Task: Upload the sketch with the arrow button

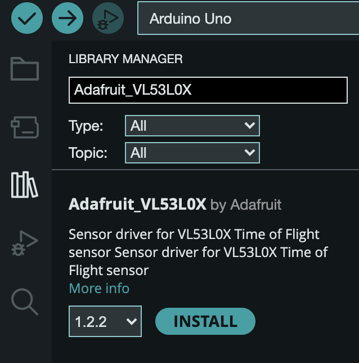Action: [x=68, y=18]
